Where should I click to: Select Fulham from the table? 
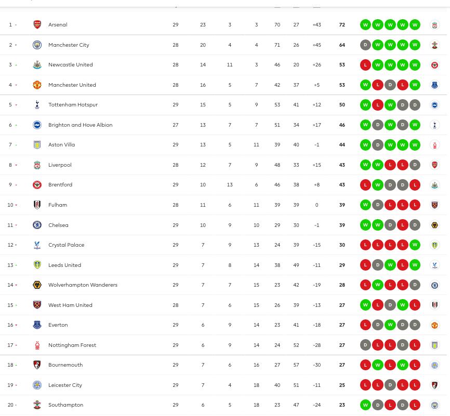[57, 205]
